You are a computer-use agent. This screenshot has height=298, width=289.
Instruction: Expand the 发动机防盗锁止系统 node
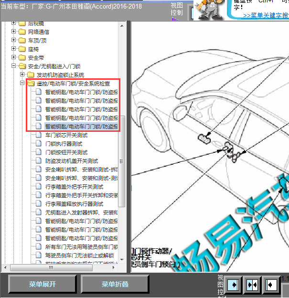click(22, 74)
